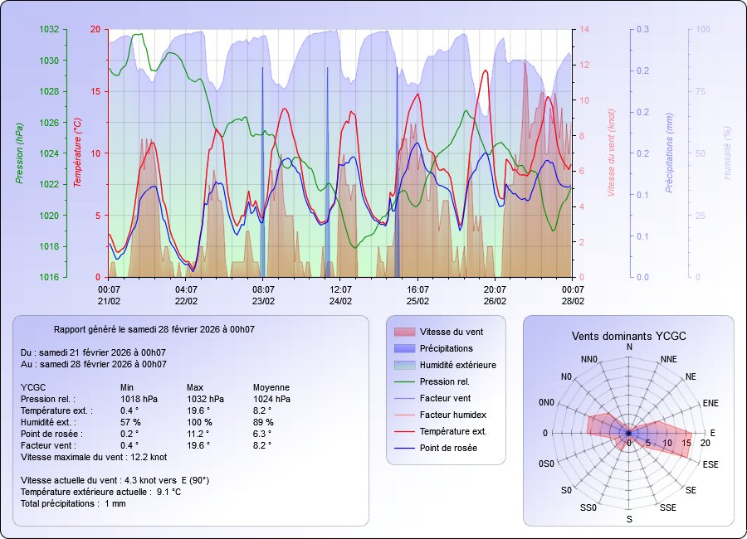Click the 12:07 24/02 time axis label

click(x=340, y=295)
